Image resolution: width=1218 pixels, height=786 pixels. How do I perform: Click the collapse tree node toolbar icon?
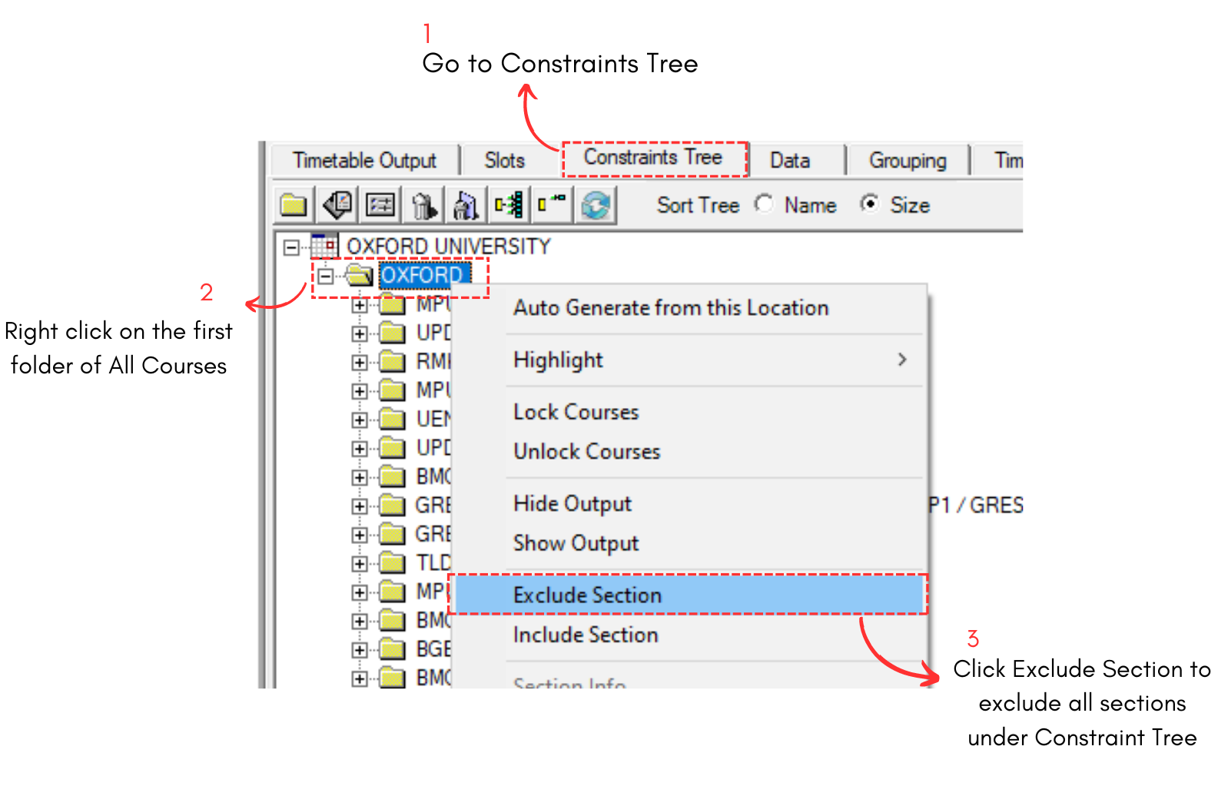552,205
